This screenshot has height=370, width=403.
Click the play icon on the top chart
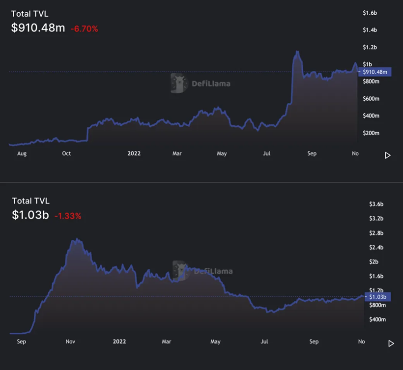388,155
